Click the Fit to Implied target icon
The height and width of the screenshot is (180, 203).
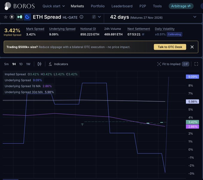(159, 64)
